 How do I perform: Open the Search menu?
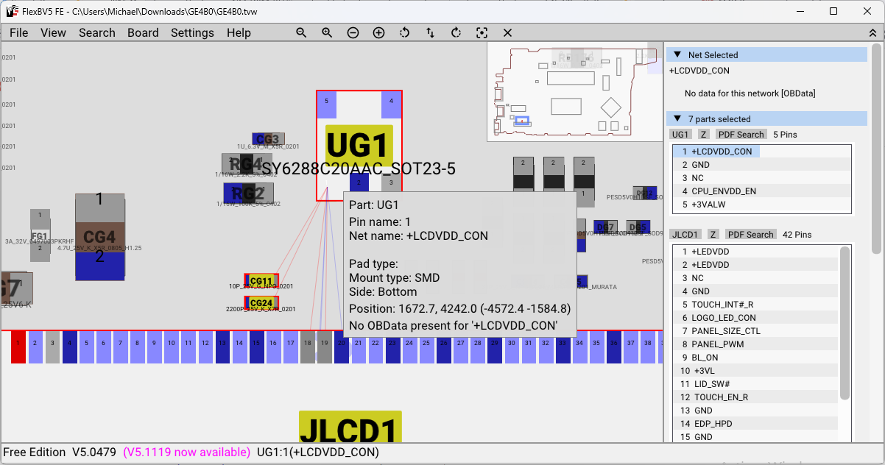pos(97,32)
